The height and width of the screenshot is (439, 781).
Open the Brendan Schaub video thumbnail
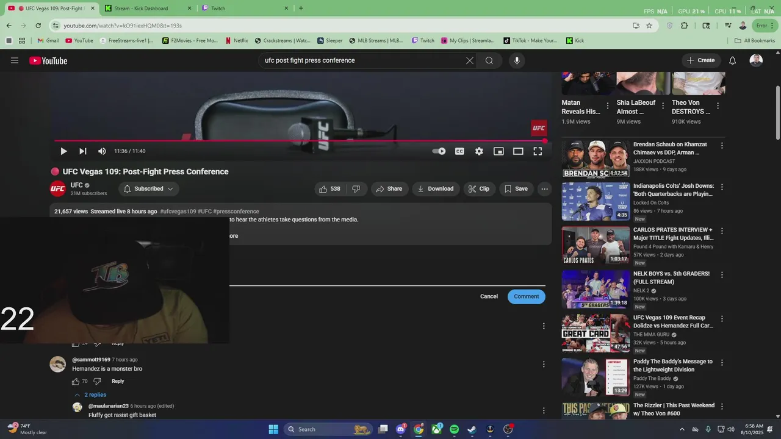point(596,159)
